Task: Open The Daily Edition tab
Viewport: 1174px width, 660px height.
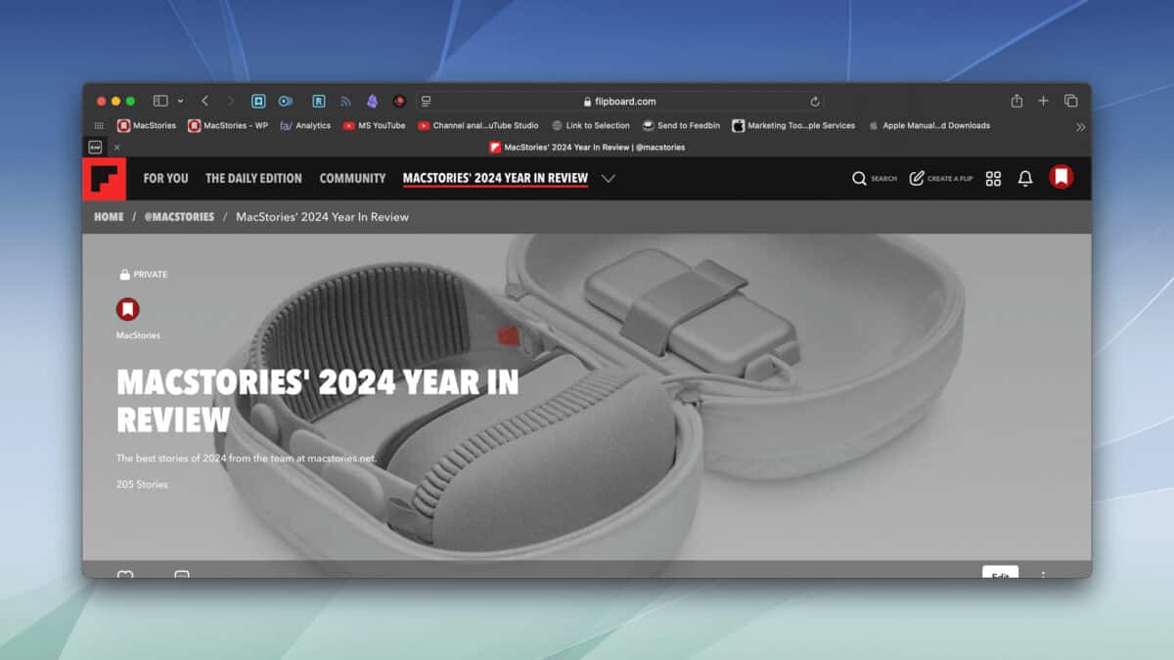Action: click(x=253, y=178)
